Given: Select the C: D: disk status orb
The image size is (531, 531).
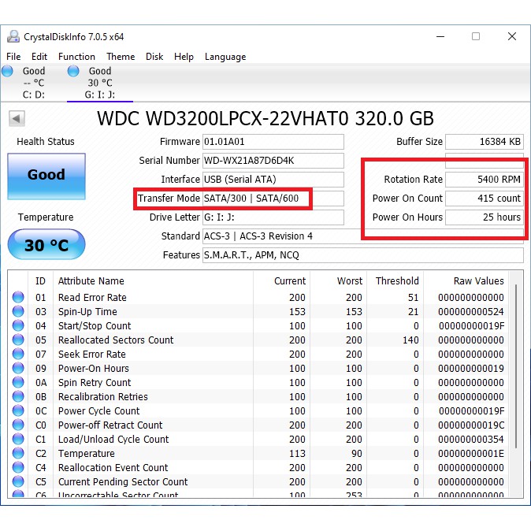Looking at the screenshot, I should (8, 72).
